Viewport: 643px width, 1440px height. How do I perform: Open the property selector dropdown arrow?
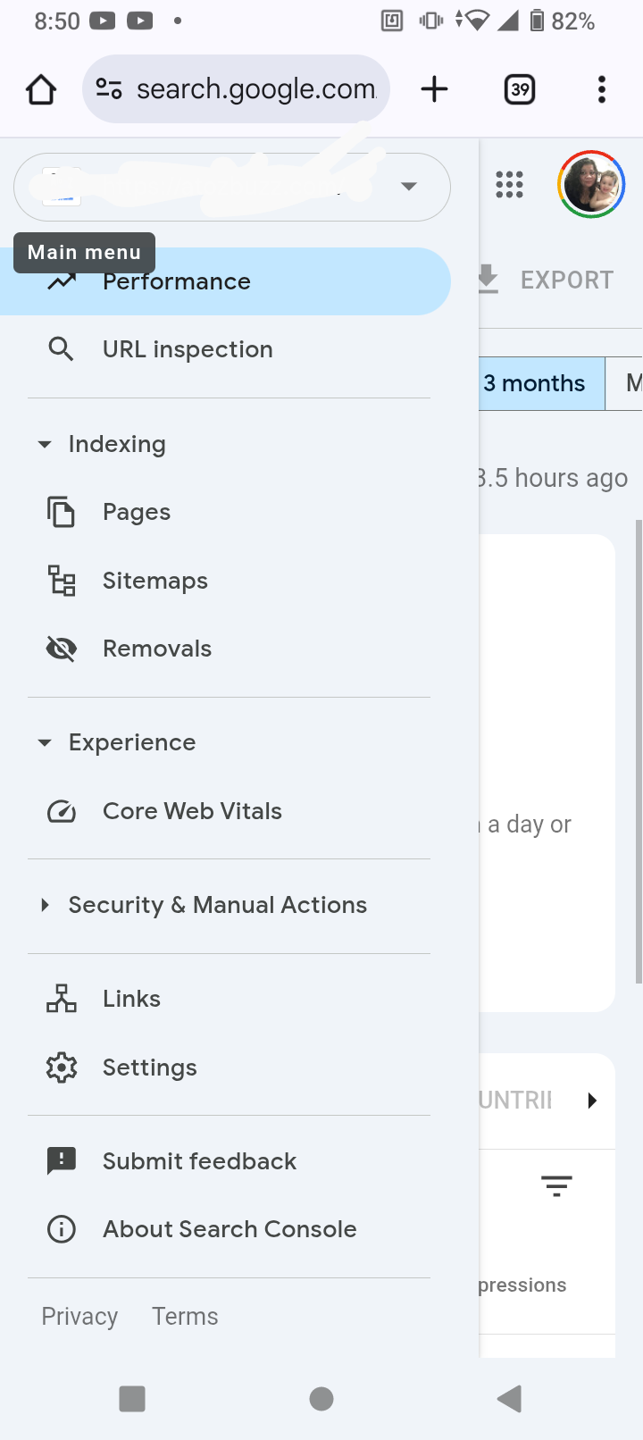pyautogui.click(x=409, y=186)
